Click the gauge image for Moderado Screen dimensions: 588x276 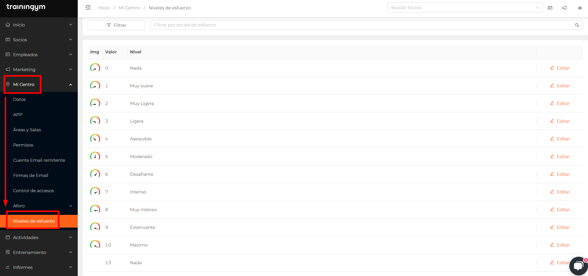click(95, 156)
